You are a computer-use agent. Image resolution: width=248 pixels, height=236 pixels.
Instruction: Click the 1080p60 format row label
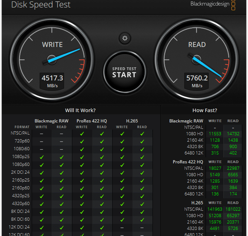tap(21, 164)
